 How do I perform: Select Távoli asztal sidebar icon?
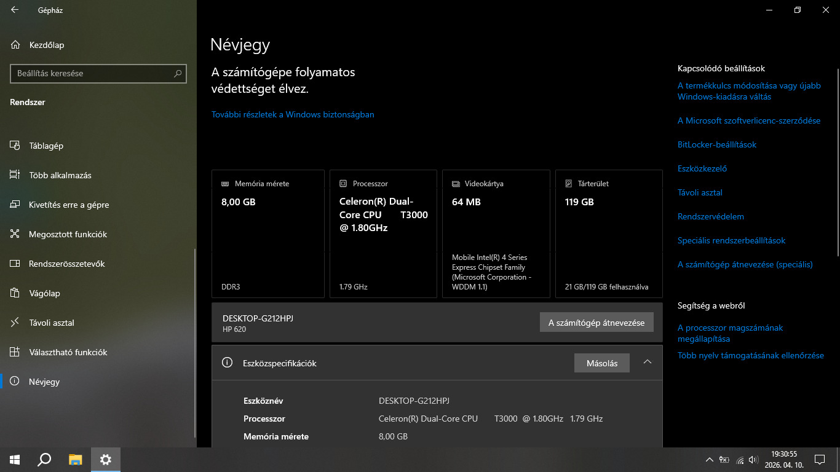(x=15, y=323)
